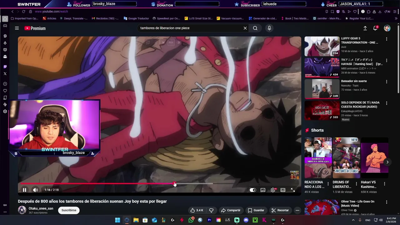The height and width of the screenshot is (225, 400).
Task: Open X (Twitter) in the browser sidebar
Action: pyautogui.click(x=5, y=74)
